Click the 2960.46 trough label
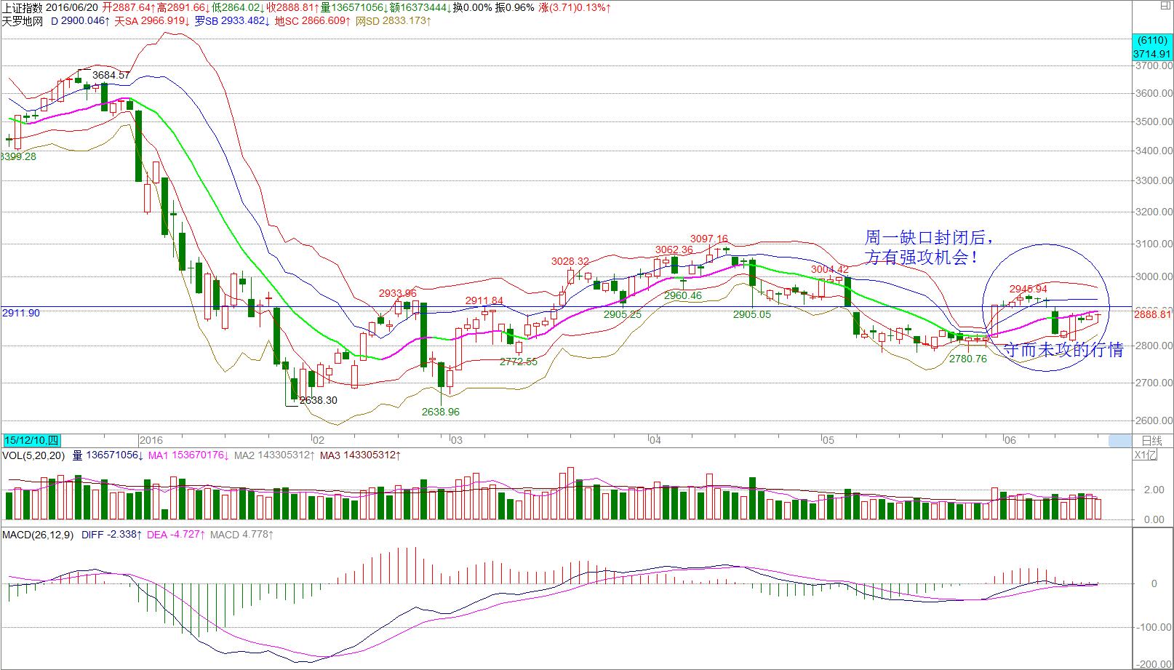Viewport: 1174px width, 670px height. point(683,295)
